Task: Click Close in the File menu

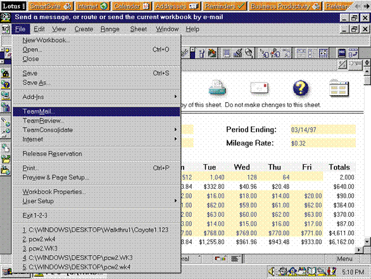Action: pyautogui.click(x=96, y=59)
